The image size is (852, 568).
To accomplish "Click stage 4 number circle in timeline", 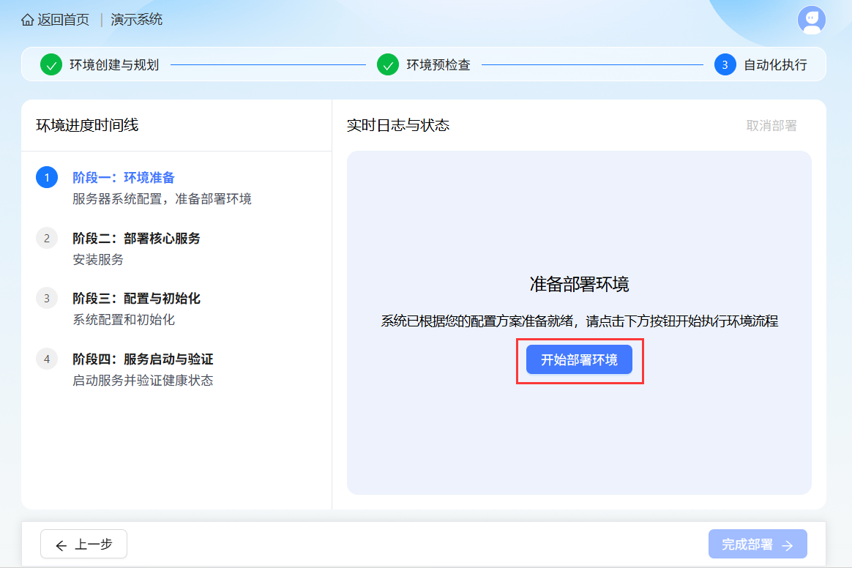I will coord(47,359).
